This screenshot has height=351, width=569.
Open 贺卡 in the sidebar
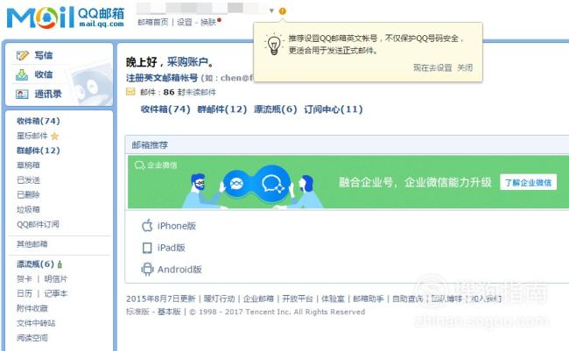pyautogui.click(x=25, y=278)
